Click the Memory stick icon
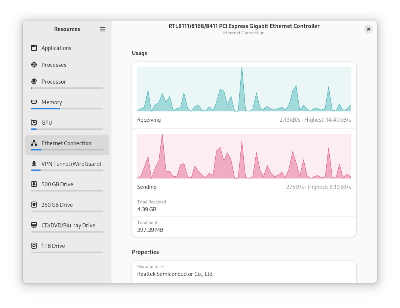This screenshot has width=400, height=308. tap(34, 102)
